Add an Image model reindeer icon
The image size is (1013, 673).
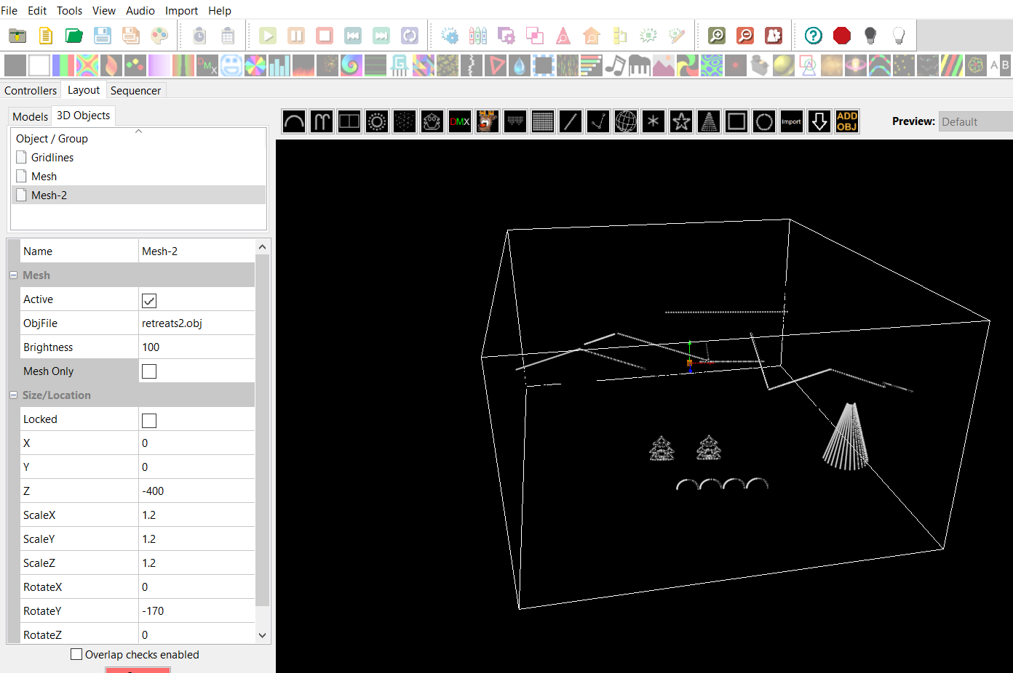click(x=488, y=121)
